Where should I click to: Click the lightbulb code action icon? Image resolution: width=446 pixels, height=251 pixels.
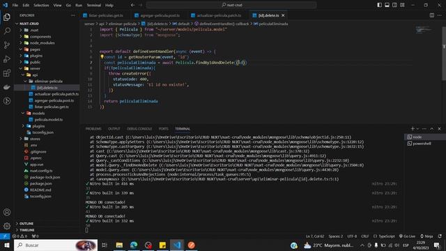point(102,56)
